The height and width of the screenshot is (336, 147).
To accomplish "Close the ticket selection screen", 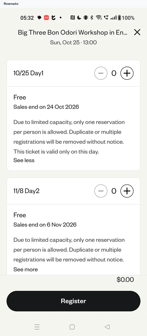I will 137,32.
